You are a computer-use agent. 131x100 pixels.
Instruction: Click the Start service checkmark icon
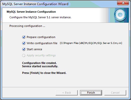[x=24, y=49]
